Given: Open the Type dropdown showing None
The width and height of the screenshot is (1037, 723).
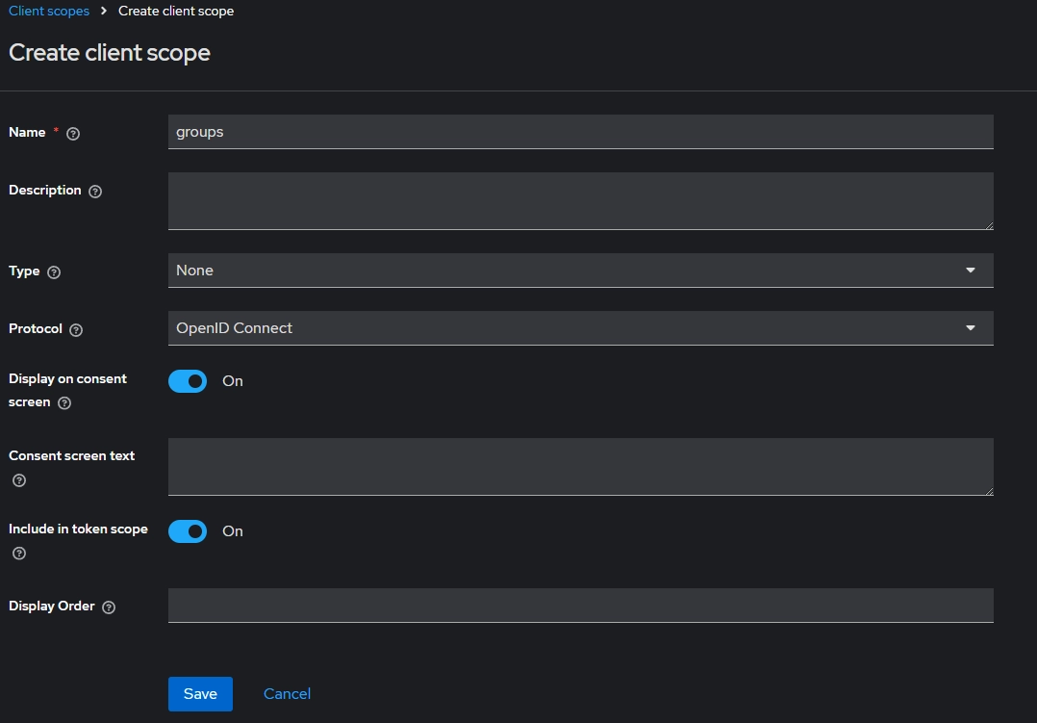Looking at the screenshot, I should (x=580, y=271).
